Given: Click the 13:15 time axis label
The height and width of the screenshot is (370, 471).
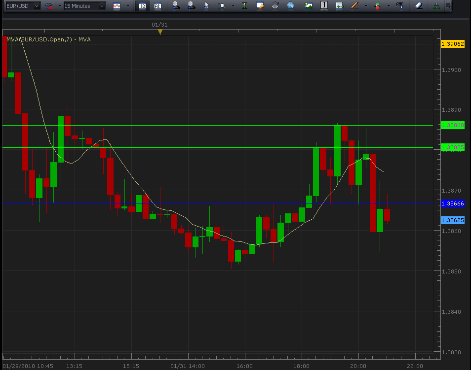Looking at the screenshot, I should (74, 366).
